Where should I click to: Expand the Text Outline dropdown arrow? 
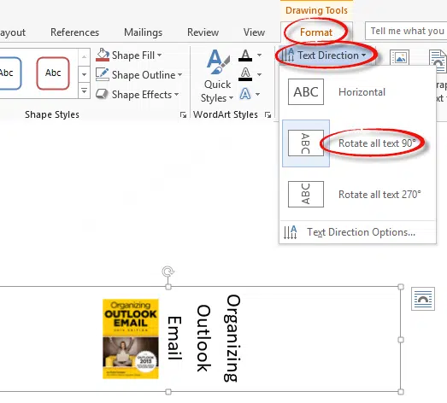pos(260,74)
